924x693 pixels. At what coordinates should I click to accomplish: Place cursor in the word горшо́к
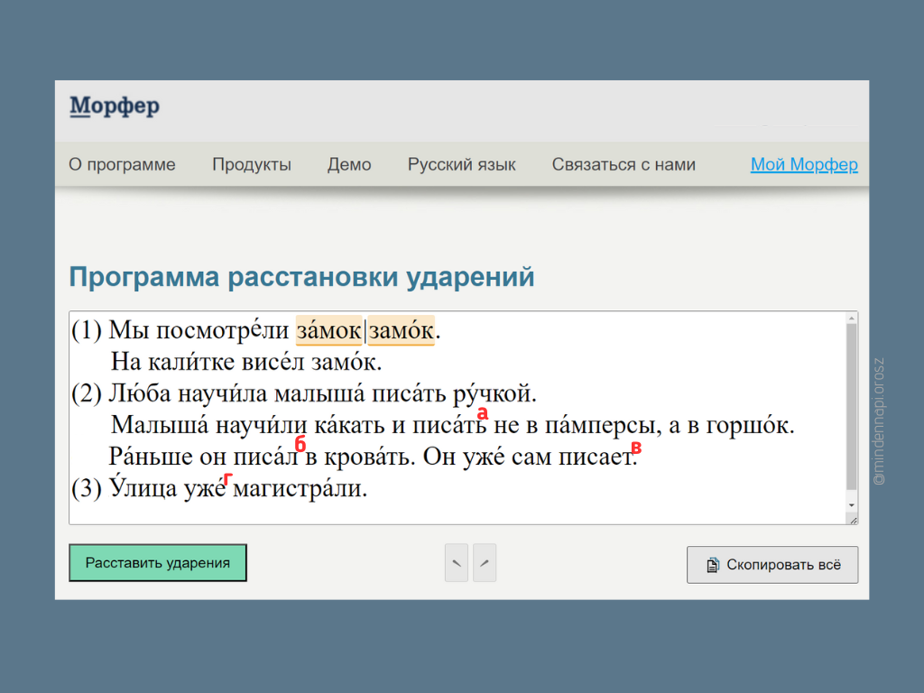pyautogui.click(x=750, y=426)
